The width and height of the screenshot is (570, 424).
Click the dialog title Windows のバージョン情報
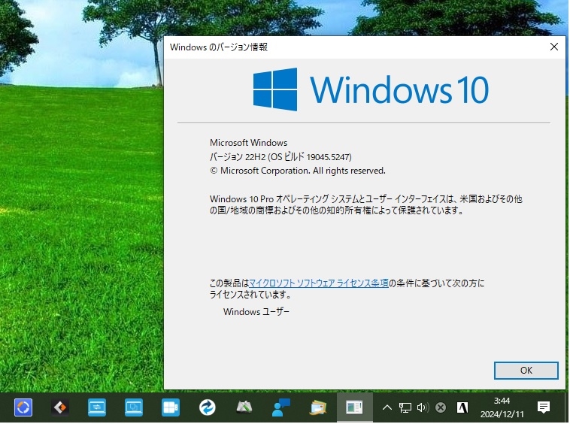[x=219, y=47]
